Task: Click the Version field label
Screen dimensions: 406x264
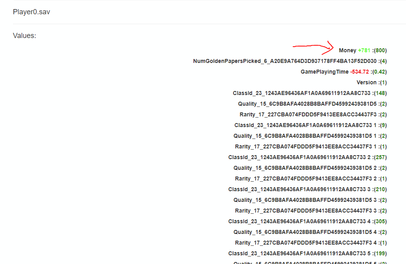Action: (x=366, y=82)
